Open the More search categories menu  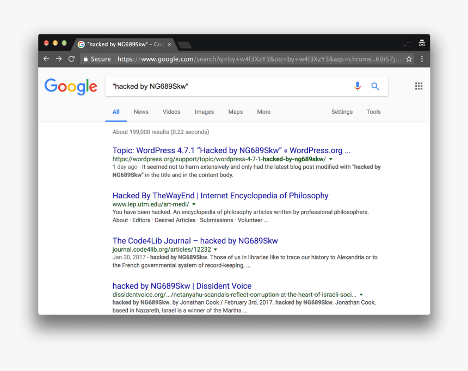[264, 112]
